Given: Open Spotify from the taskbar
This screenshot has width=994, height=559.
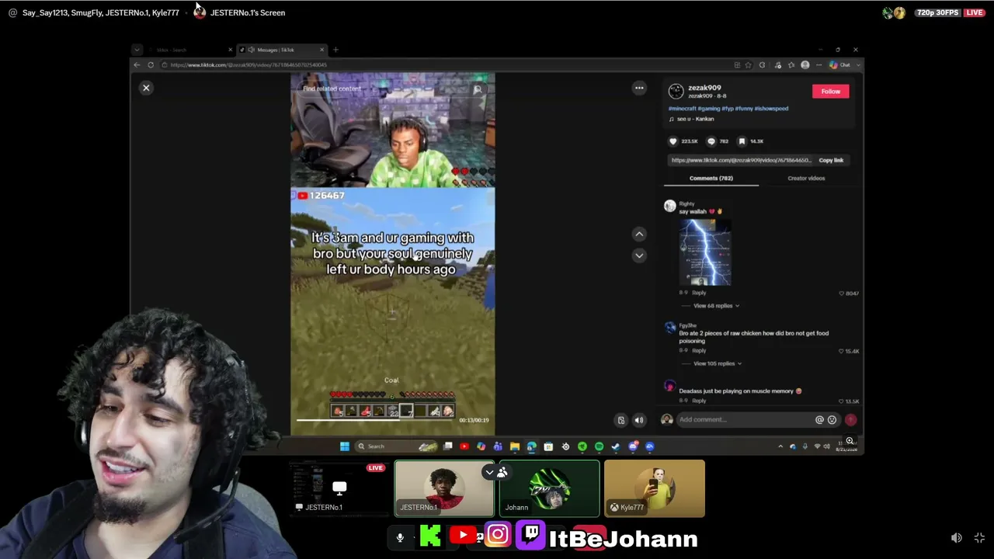Looking at the screenshot, I should point(599,446).
